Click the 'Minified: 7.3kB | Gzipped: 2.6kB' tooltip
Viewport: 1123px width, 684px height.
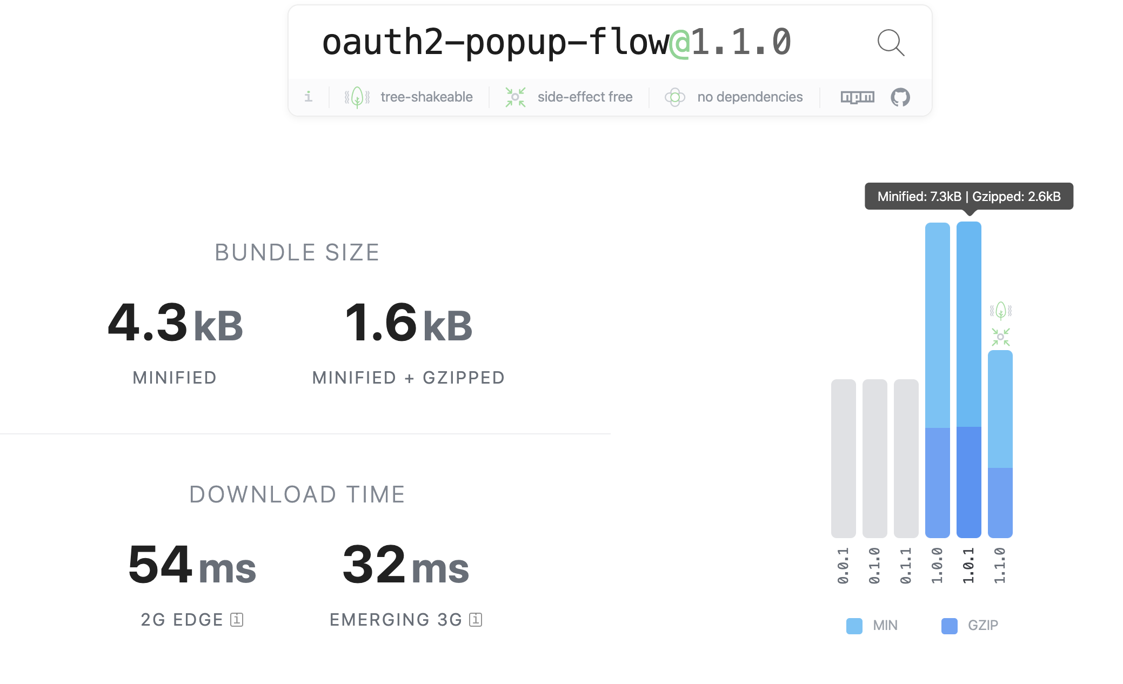tap(969, 196)
